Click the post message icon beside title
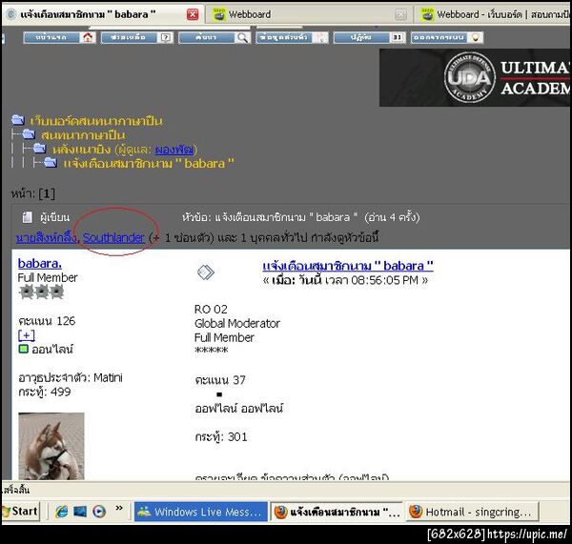 pos(206,272)
